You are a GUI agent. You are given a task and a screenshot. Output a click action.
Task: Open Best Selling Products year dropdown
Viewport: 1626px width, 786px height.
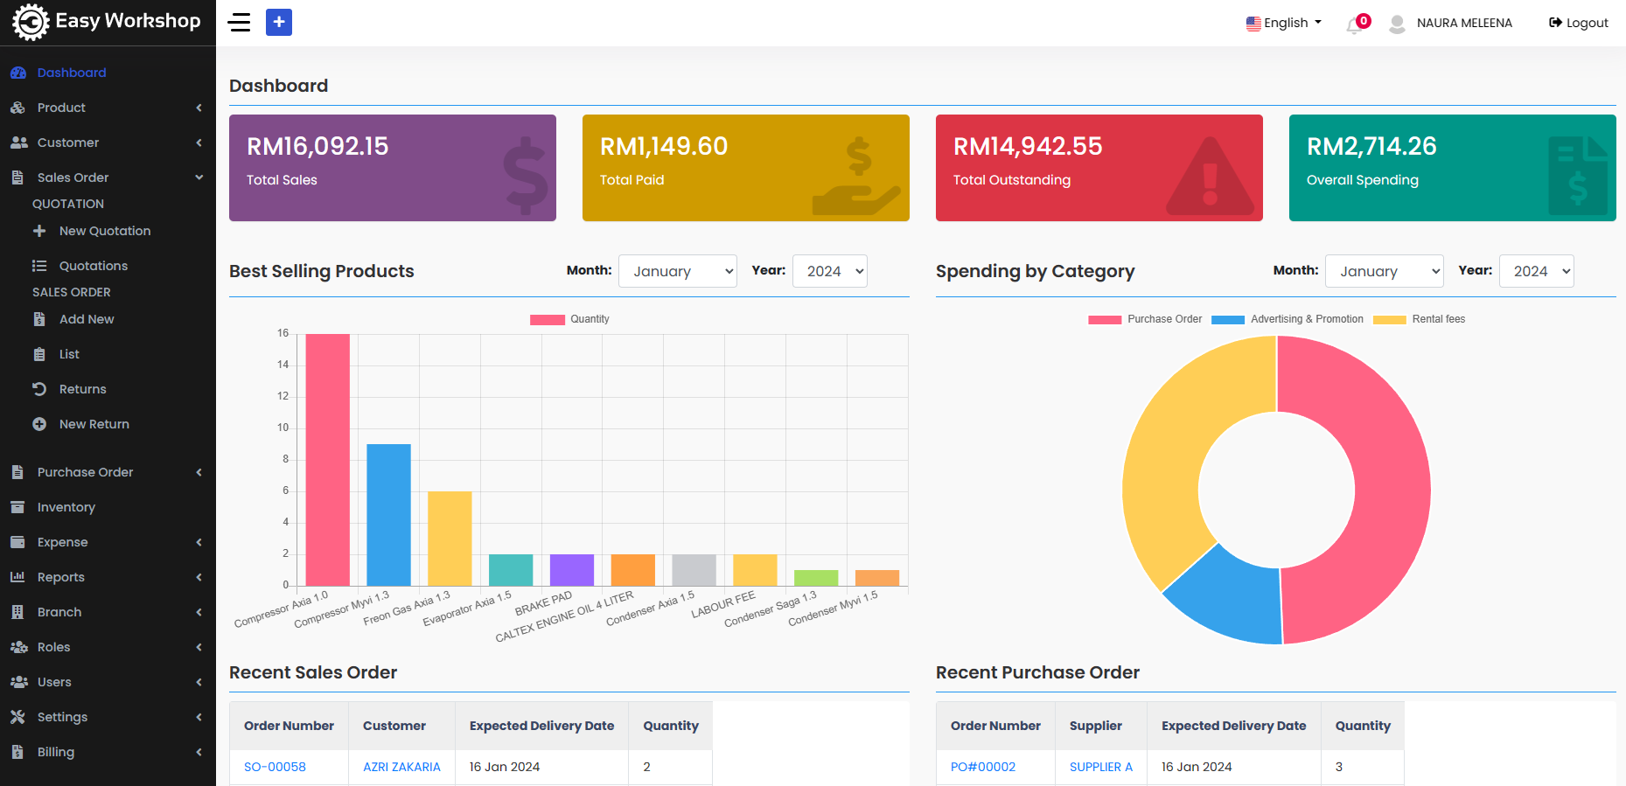pyautogui.click(x=830, y=271)
